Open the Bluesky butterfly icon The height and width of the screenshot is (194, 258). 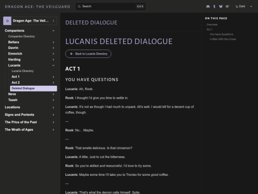221,6
